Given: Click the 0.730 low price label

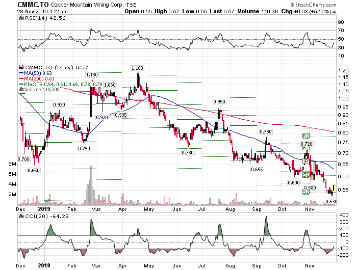Looking at the screenshot, I should [x=188, y=152].
